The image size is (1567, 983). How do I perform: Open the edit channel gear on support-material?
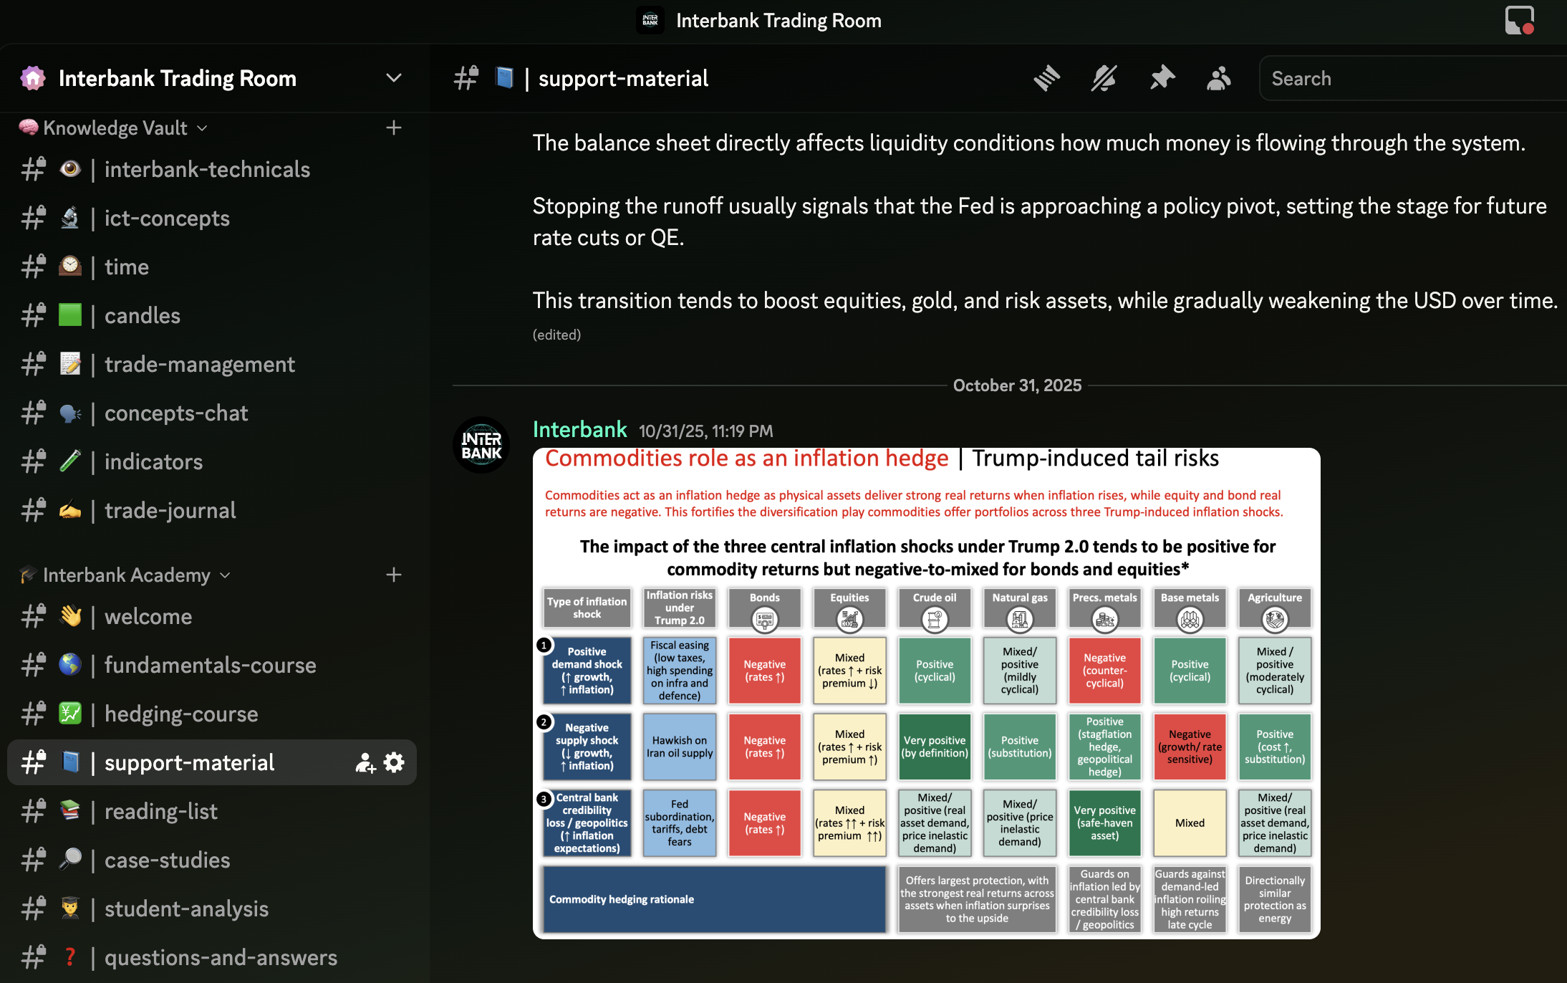pos(394,762)
